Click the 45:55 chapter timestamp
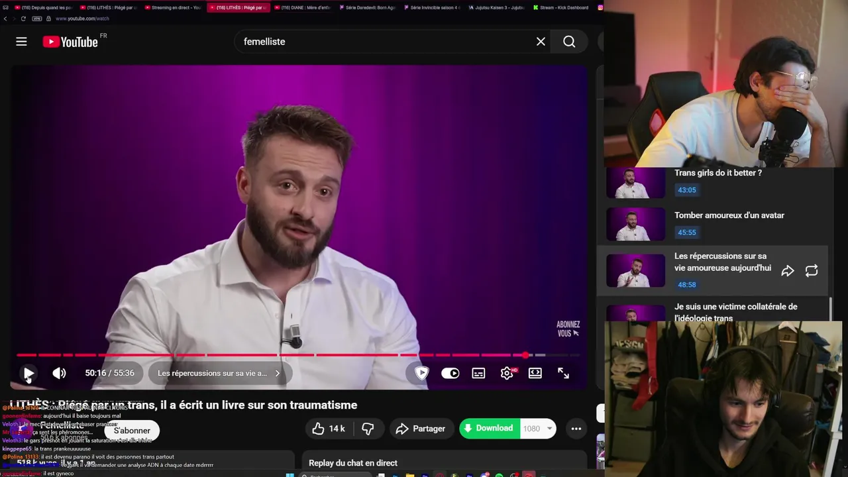Viewport: 848px width, 477px height. click(x=687, y=233)
